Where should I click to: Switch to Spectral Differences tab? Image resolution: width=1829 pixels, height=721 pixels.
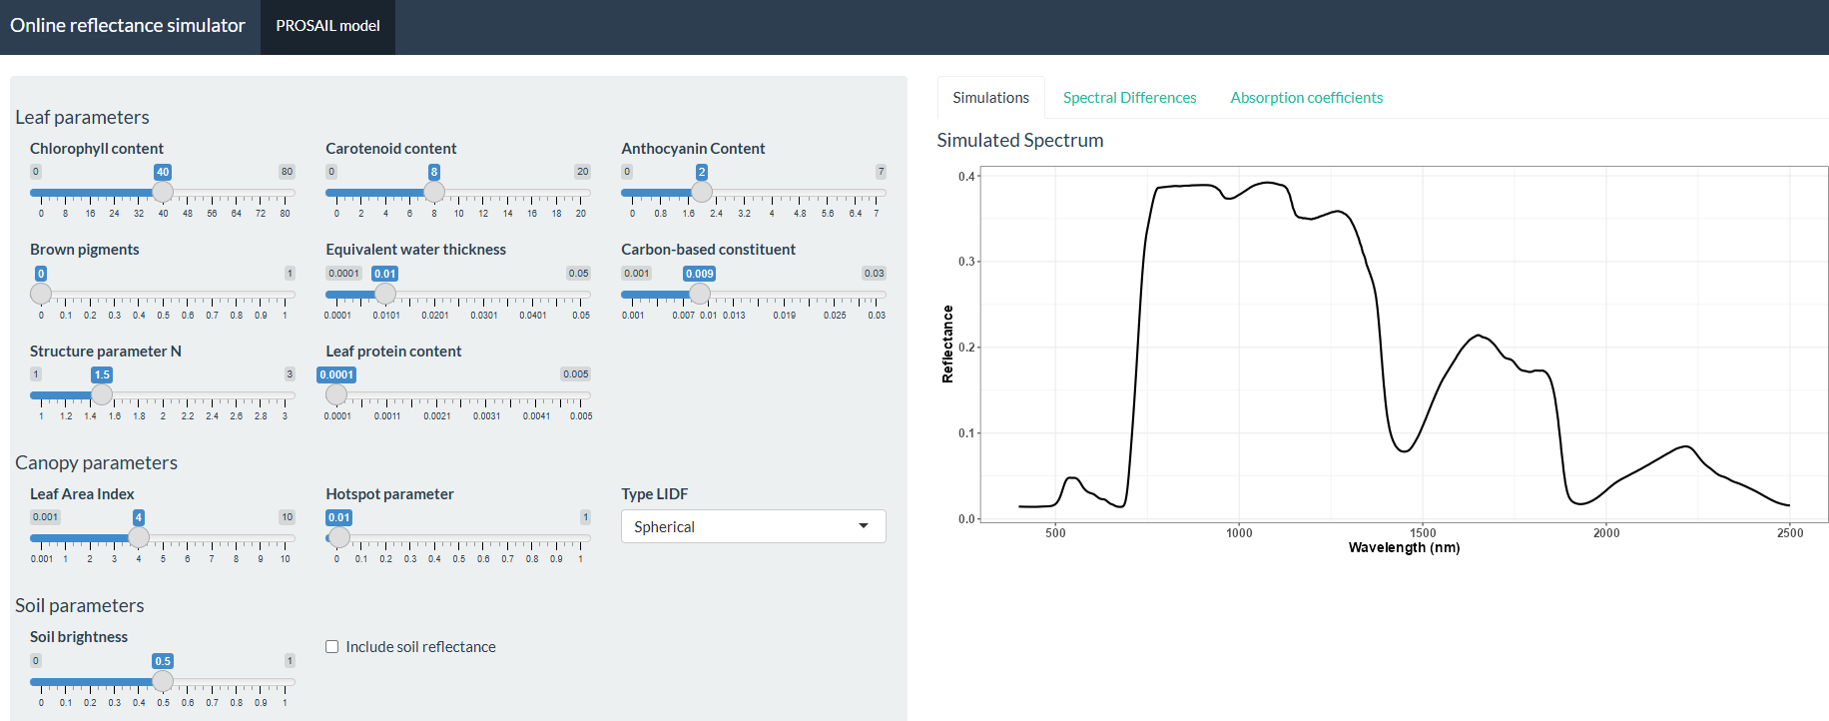tap(1129, 98)
